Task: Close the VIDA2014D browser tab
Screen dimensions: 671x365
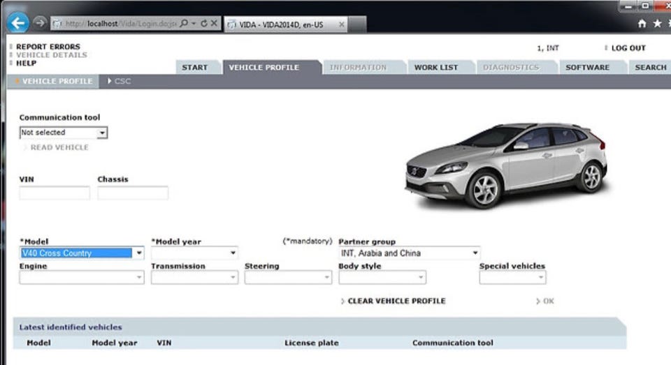Action: [342, 24]
